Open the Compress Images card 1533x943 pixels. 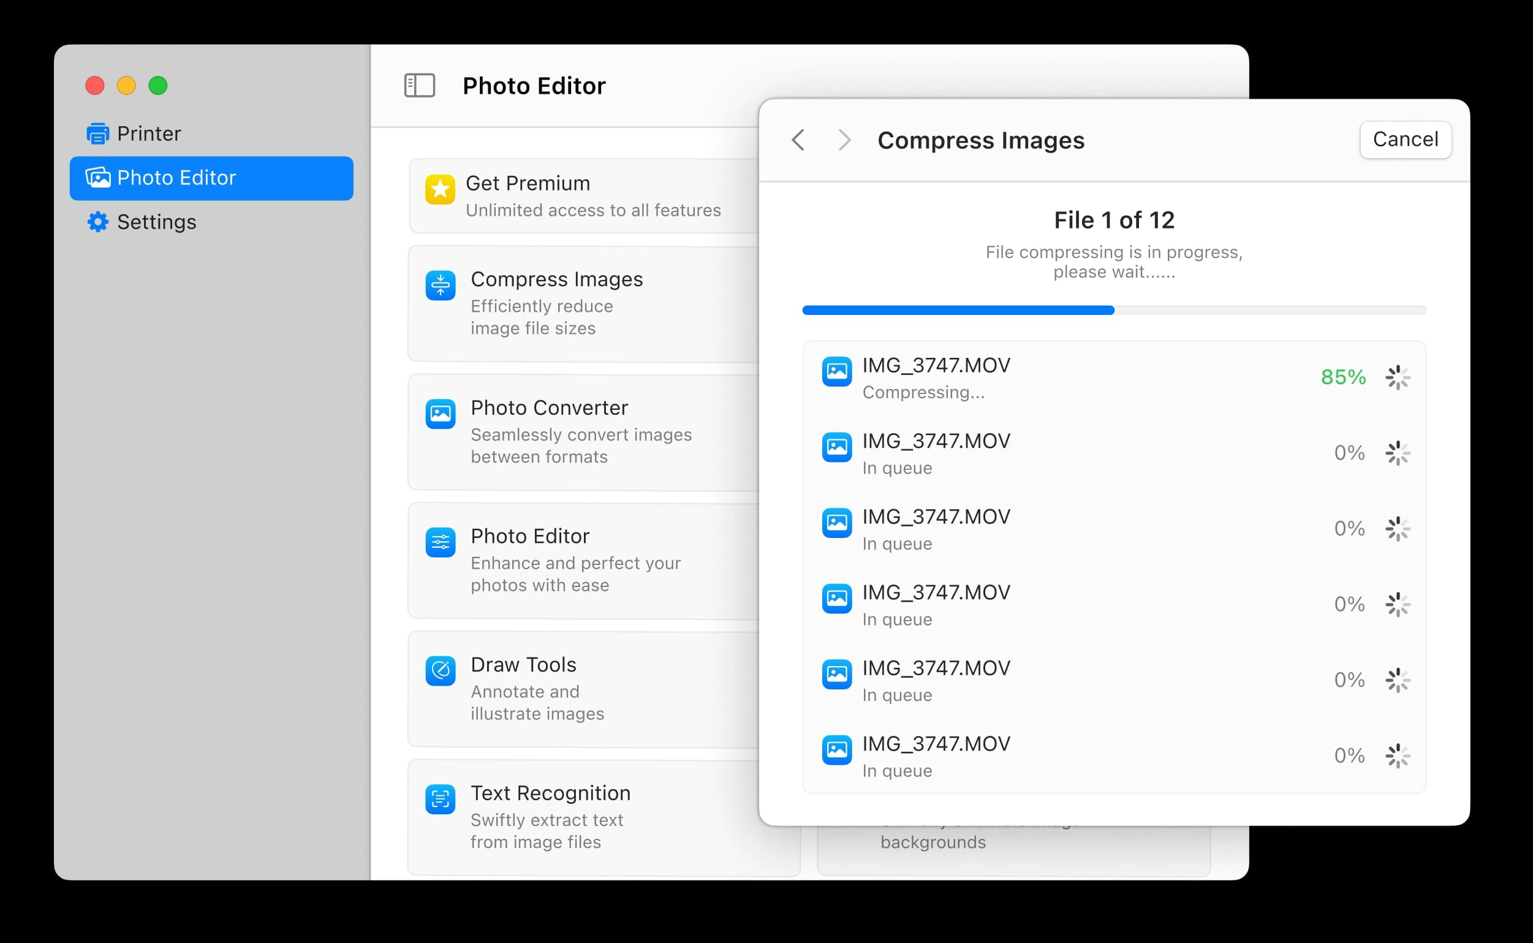[x=584, y=304]
